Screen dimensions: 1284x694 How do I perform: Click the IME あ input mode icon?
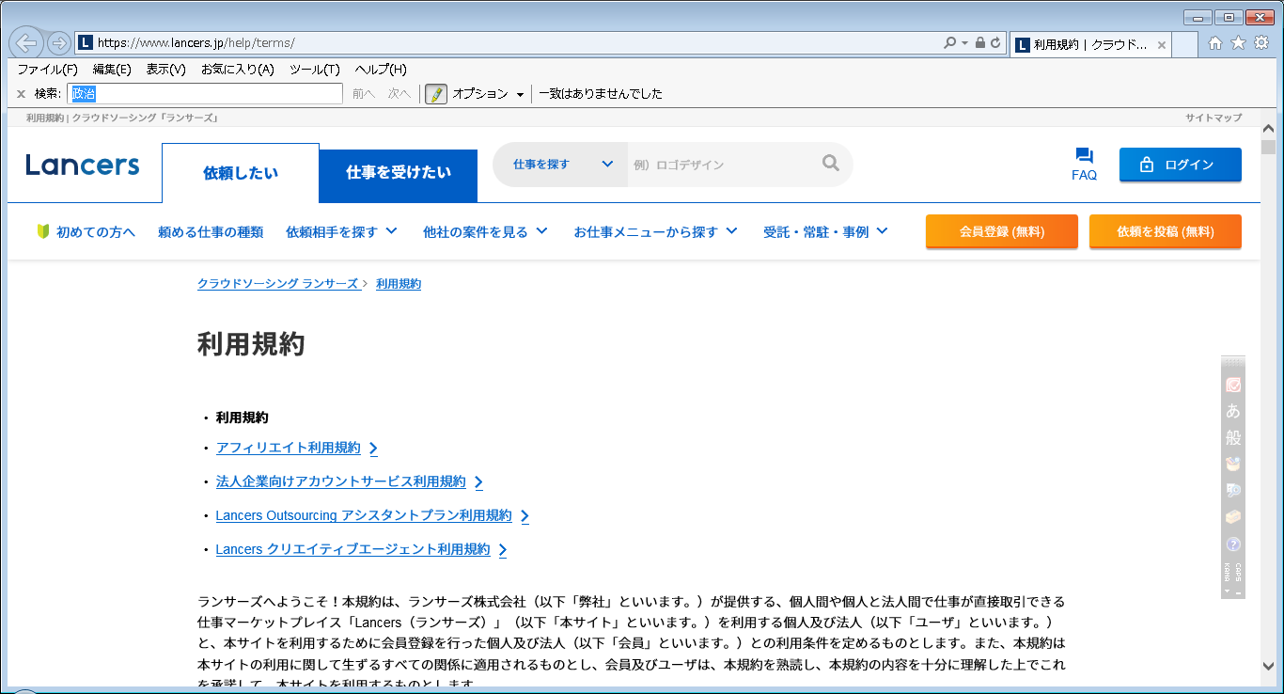click(1233, 411)
